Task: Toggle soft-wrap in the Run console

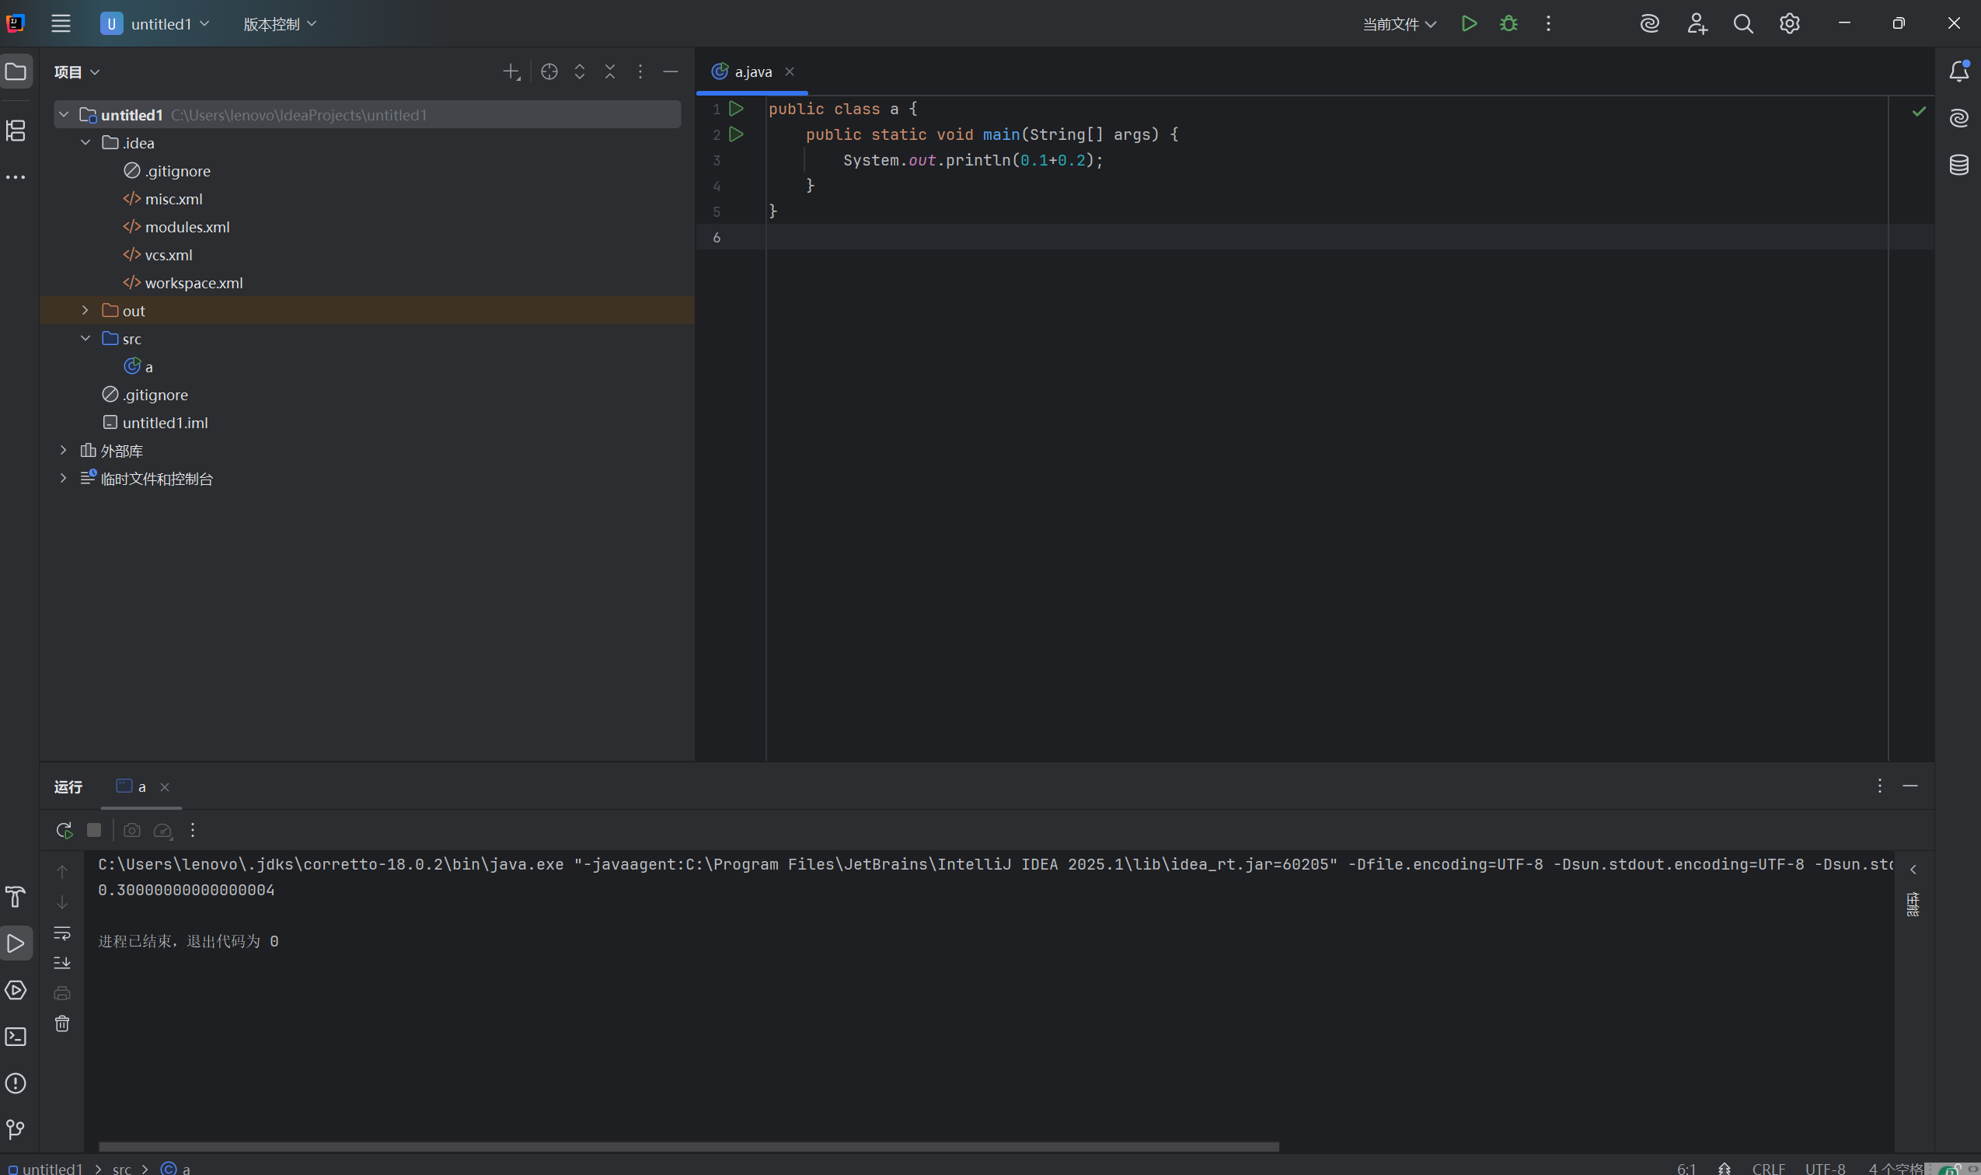Action: coord(62,933)
